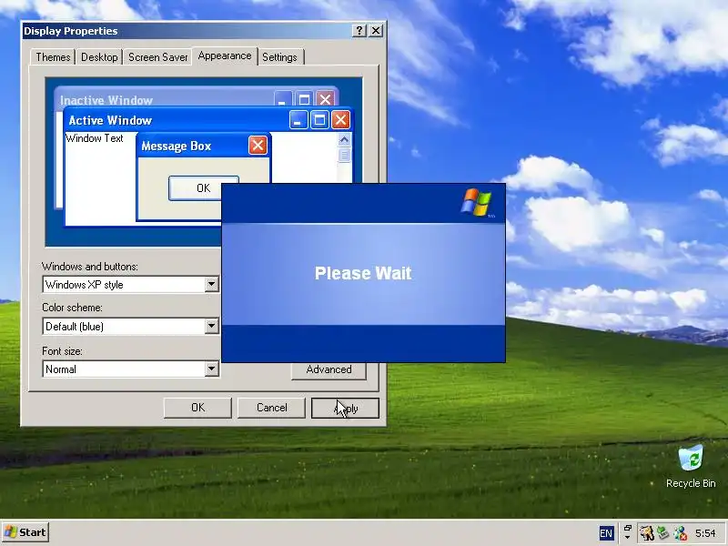This screenshot has height=546, width=728.
Task: Expand the Font size dropdown
Action: [x=211, y=369]
